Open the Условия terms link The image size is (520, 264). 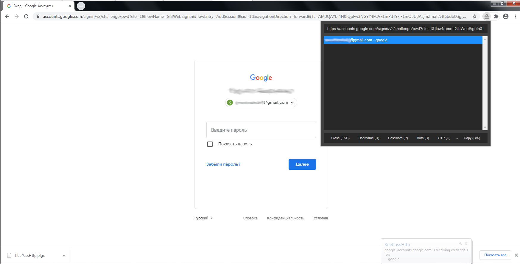tap(321, 218)
